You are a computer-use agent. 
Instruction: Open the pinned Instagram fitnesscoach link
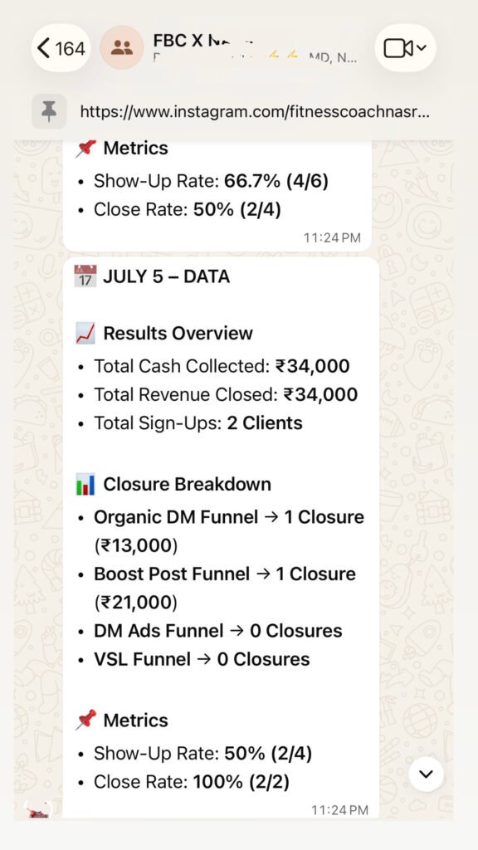coord(255,112)
